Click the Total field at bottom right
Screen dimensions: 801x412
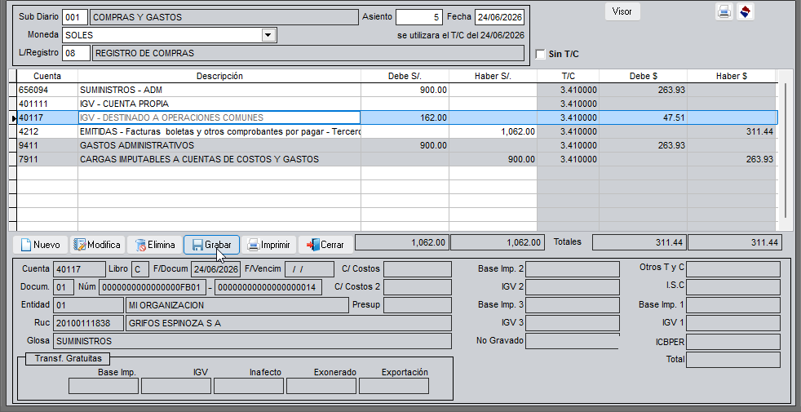[x=733, y=359]
